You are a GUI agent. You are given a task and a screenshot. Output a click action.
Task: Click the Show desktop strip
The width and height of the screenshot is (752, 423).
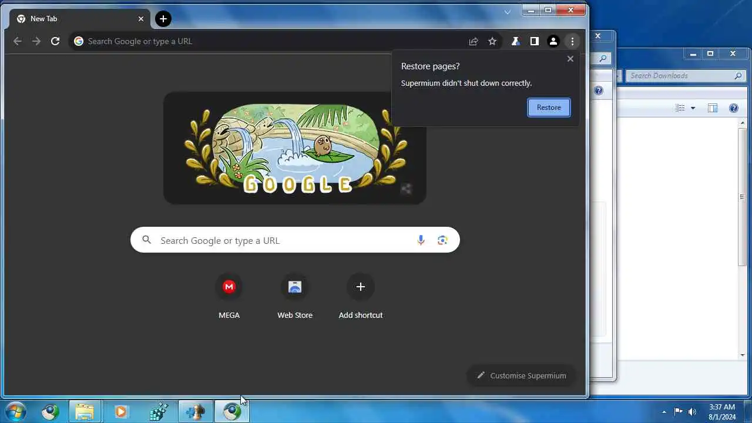(747, 412)
